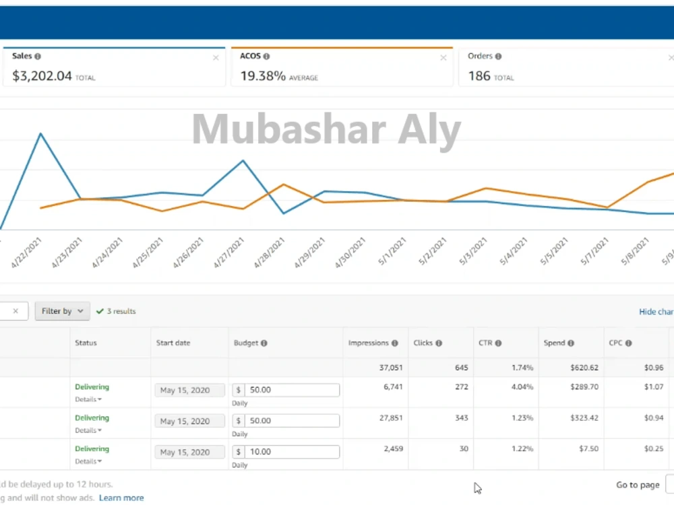Image resolution: width=674 pixels, height=505 pixels.
Task: Sort by the Spend column header
Action: tap(554, 343)
